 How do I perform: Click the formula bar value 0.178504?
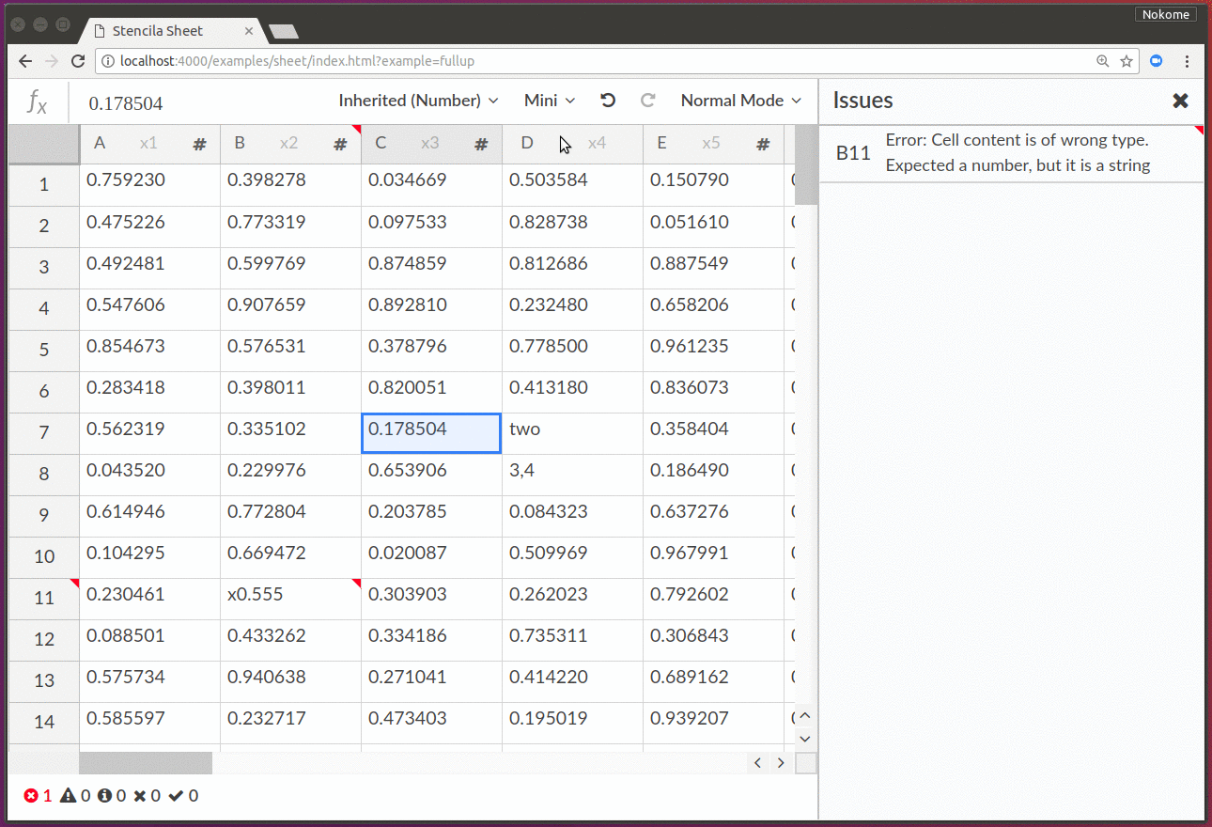click(x=126, y=103)
